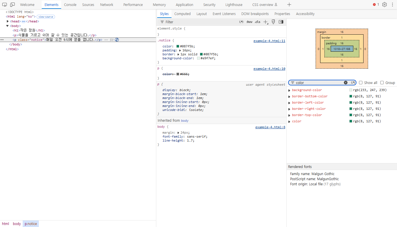Open the struck-through #666 color swatch

178,74
